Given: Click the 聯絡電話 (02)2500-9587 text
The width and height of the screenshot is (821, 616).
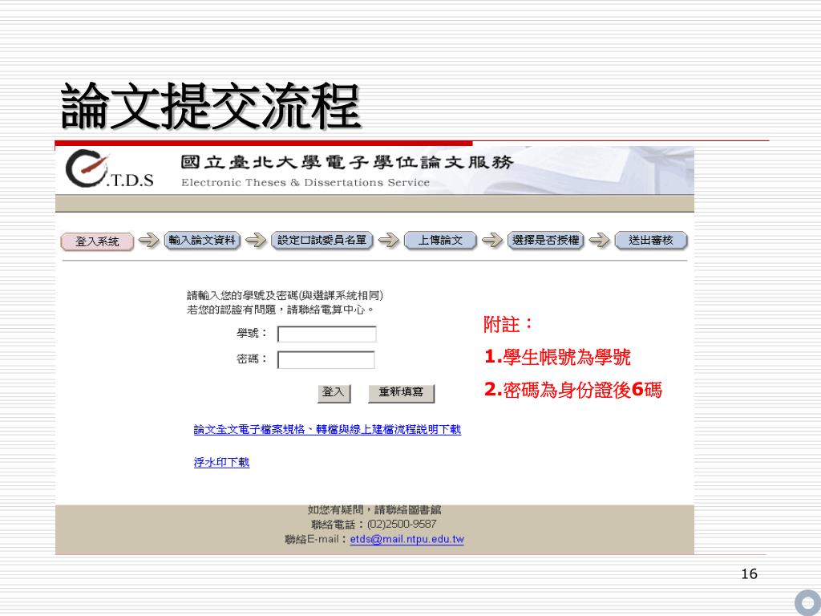Looking at the screenshot, I should [x=374, y=525].
